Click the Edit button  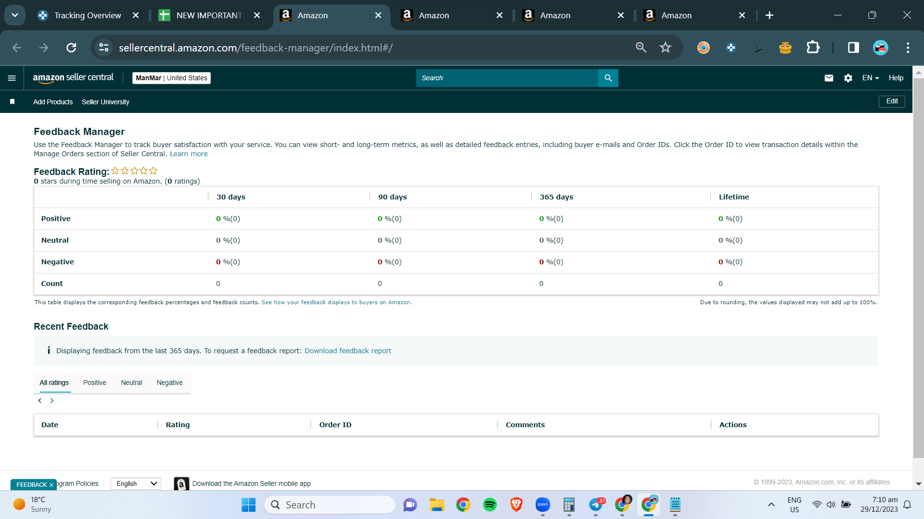pos(892,101)
